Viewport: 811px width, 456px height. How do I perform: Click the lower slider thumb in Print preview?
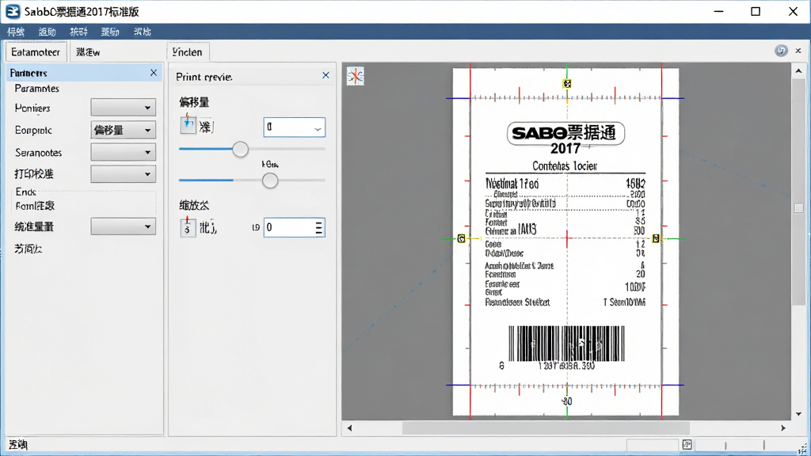point(269,180)
